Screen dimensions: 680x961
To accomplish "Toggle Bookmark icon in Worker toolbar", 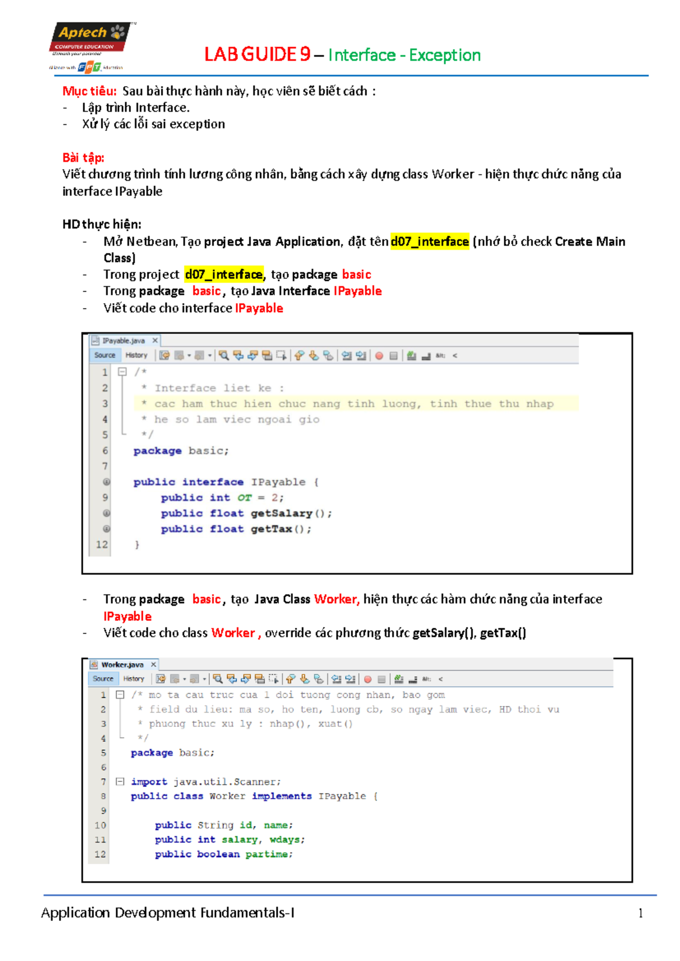I will coord(319,679).
